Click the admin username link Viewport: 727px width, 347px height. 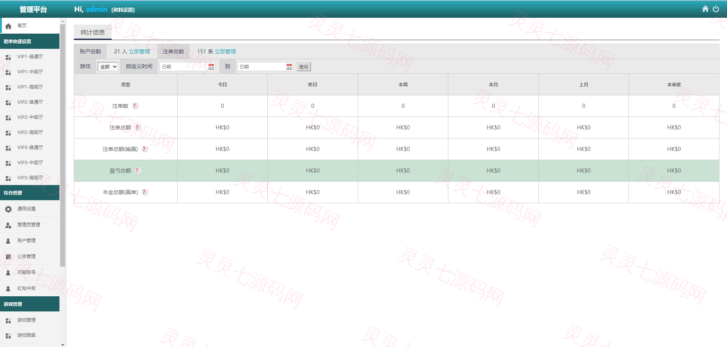(x=97, y=9)
